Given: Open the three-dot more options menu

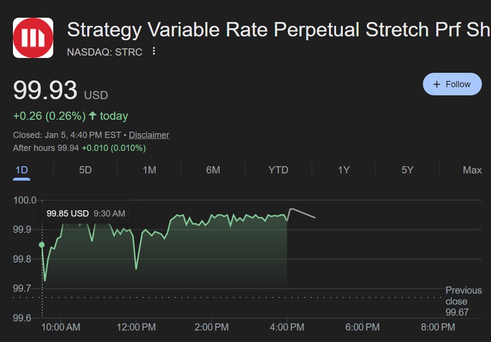Looking at the screenshot, I should point(154,51).
